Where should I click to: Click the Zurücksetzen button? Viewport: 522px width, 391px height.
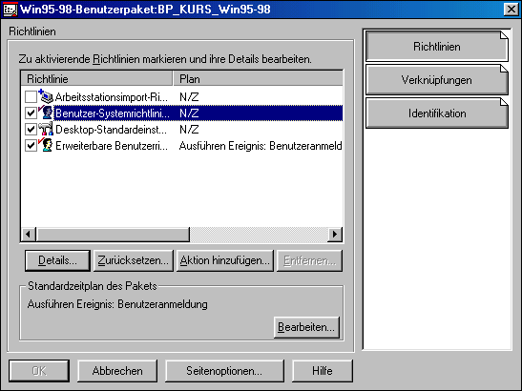coord(134,260)
